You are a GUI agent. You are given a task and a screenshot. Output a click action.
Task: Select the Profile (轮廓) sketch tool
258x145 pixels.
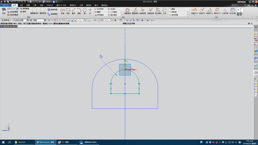tap(63, 11)
